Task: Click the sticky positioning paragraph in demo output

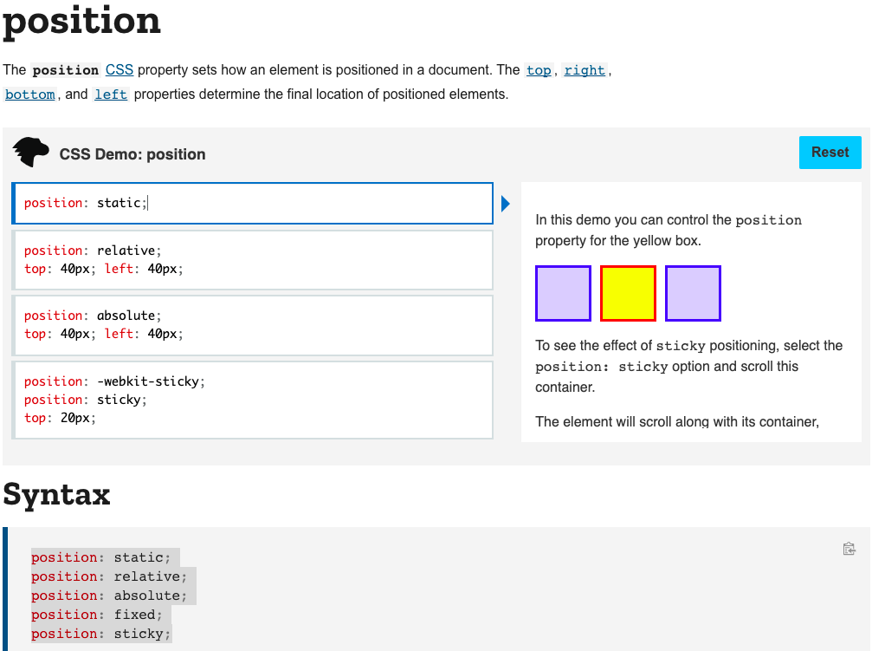Action: pyautogui.click(x=688, y=366)
